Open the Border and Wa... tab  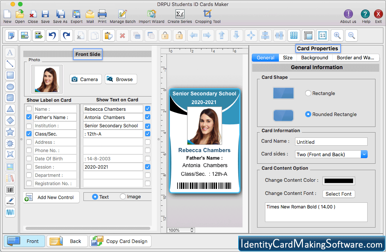pos(356,57)
